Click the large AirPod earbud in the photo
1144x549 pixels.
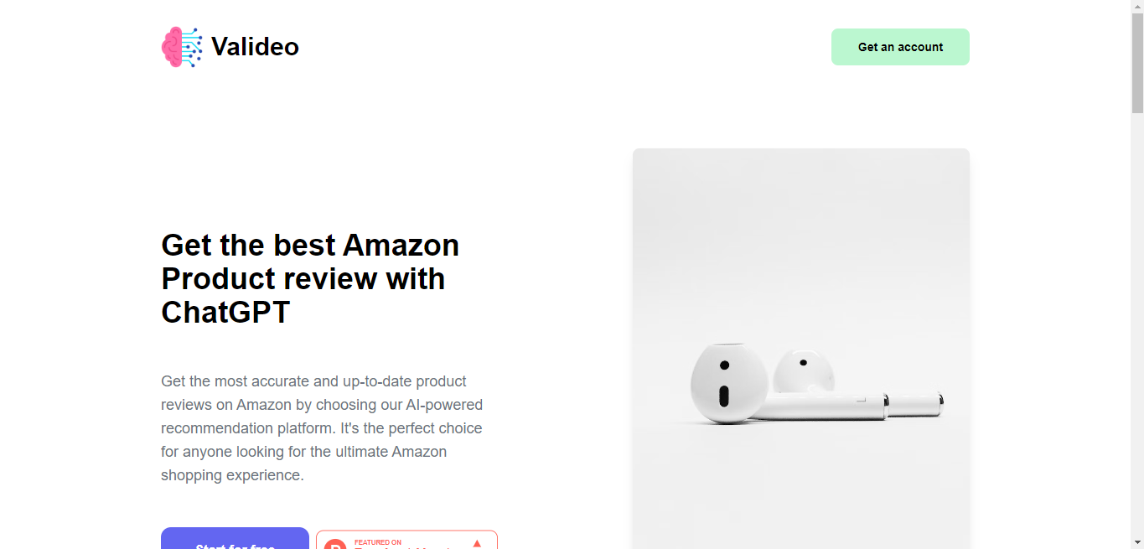729,382
